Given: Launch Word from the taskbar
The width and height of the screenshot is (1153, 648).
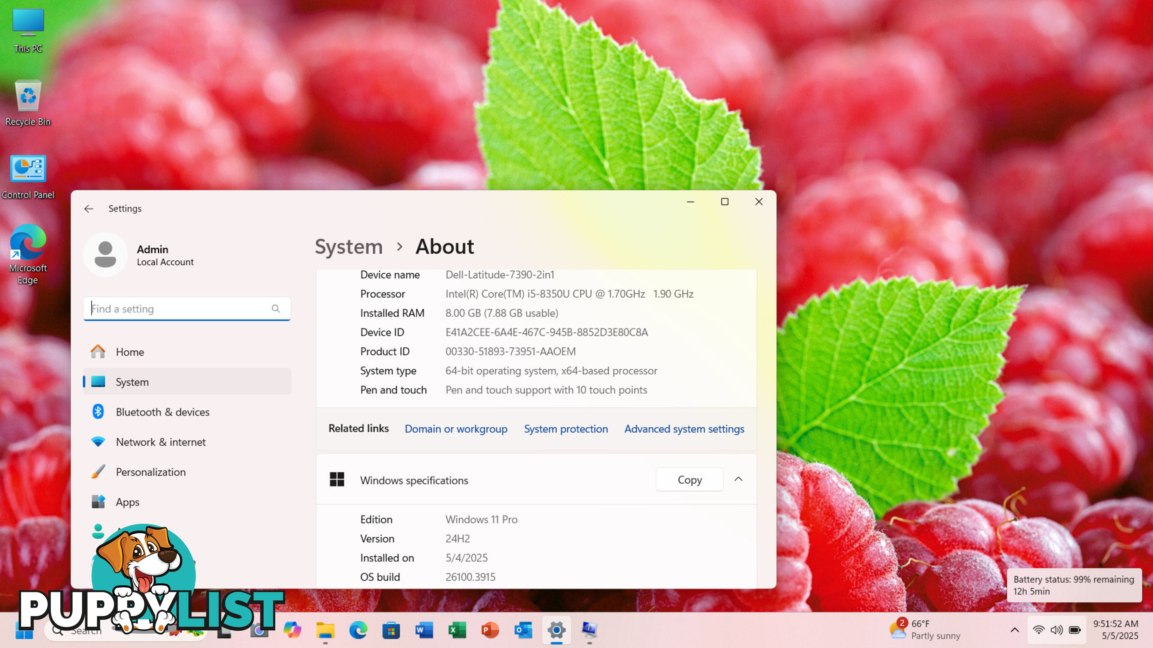Looking at the screenshot, I should [424, 630].
